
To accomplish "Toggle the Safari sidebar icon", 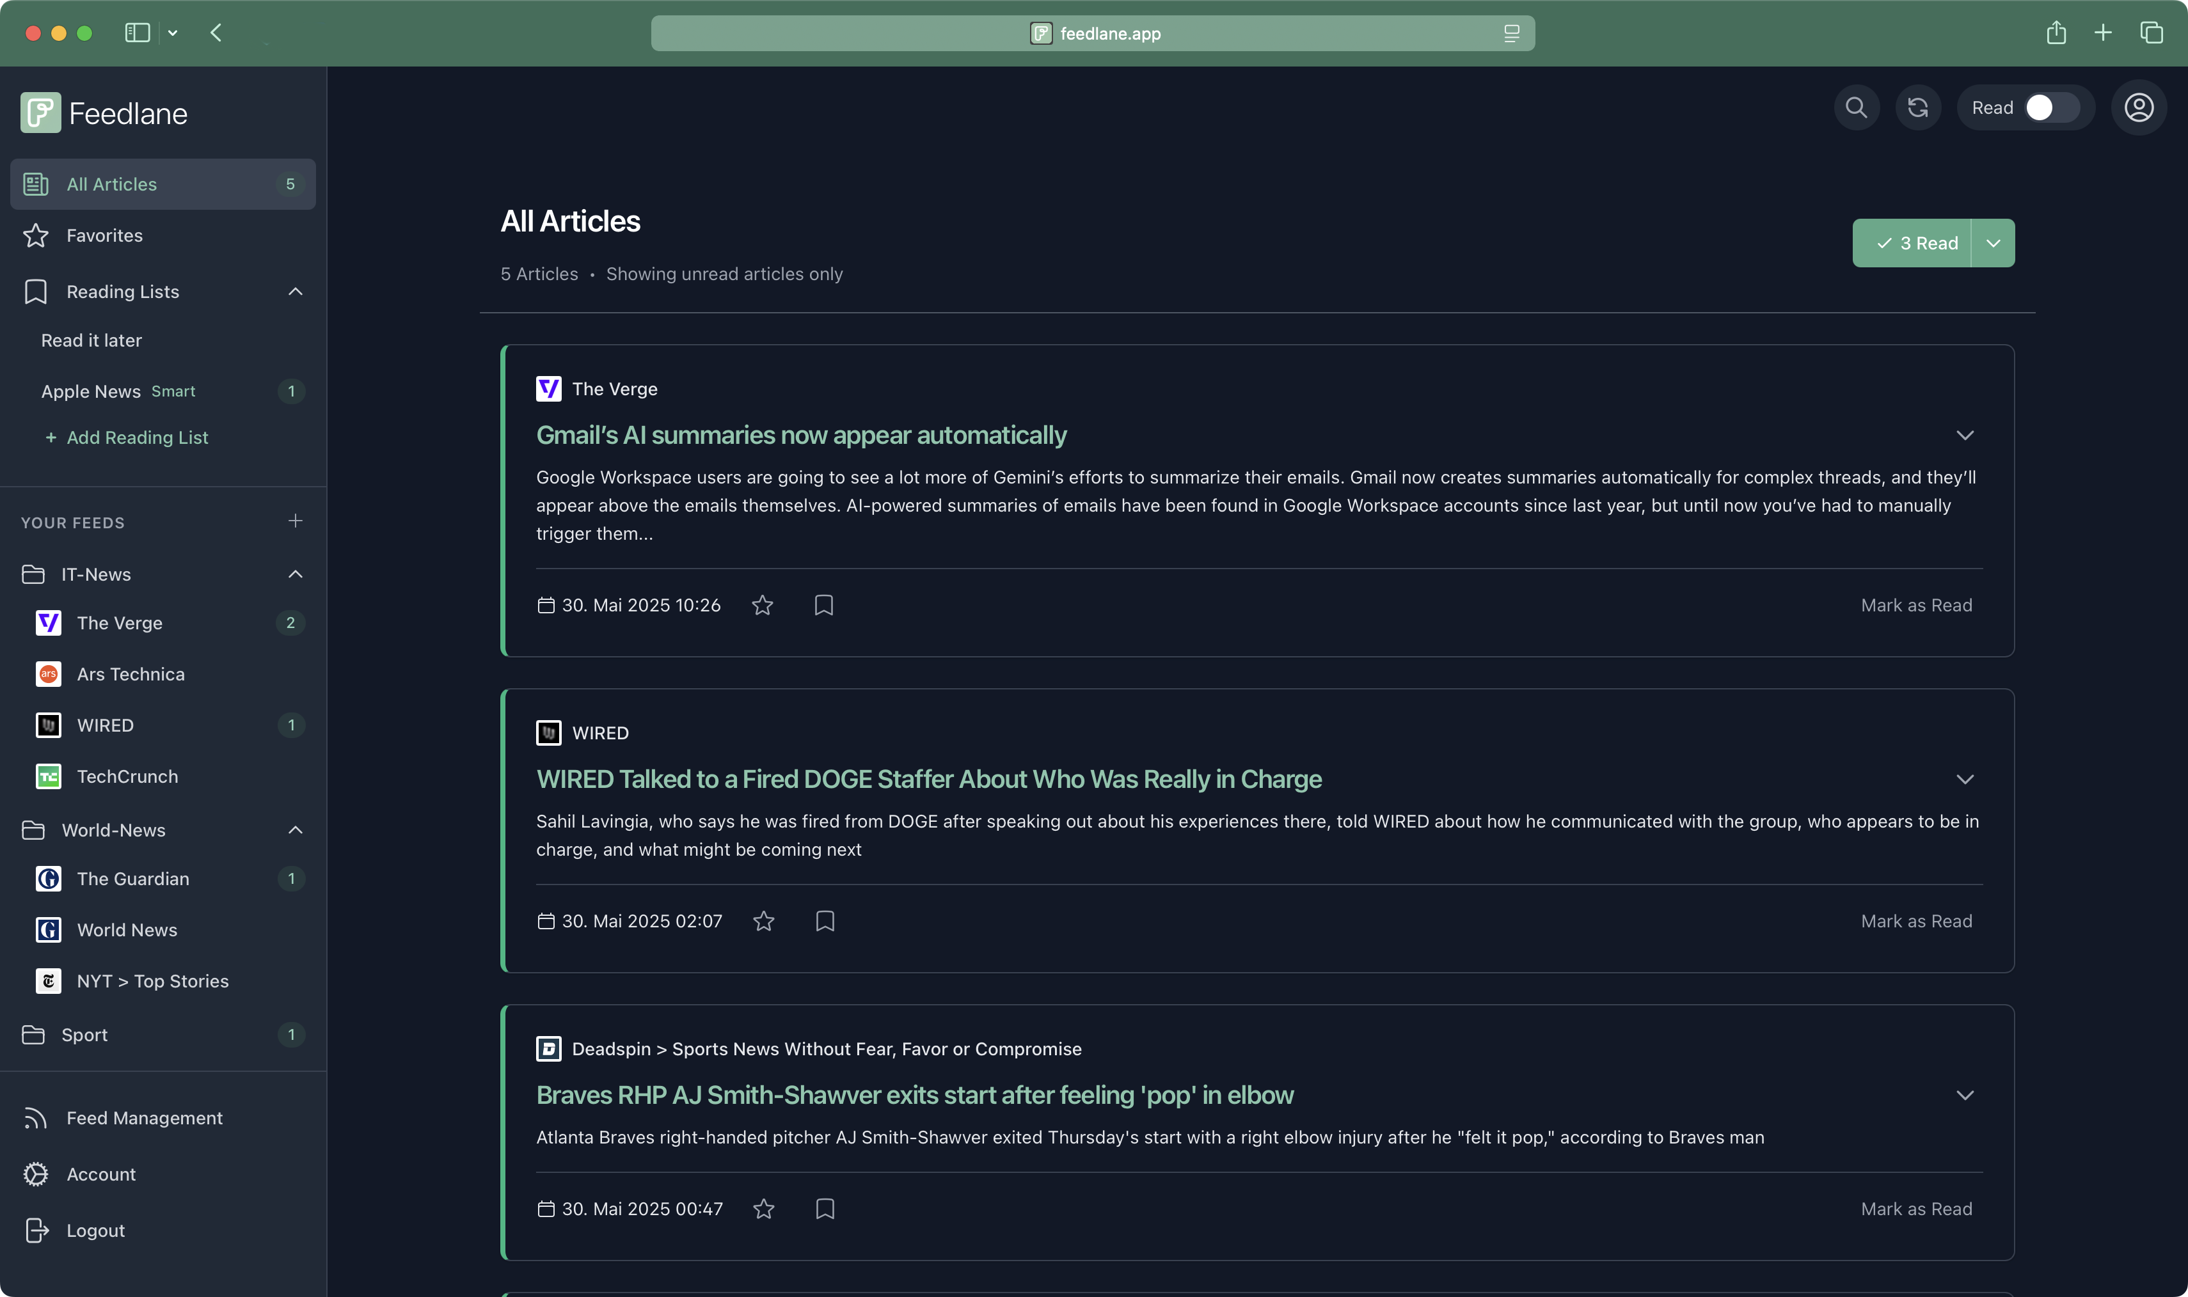I will click(x=138, y=33).
